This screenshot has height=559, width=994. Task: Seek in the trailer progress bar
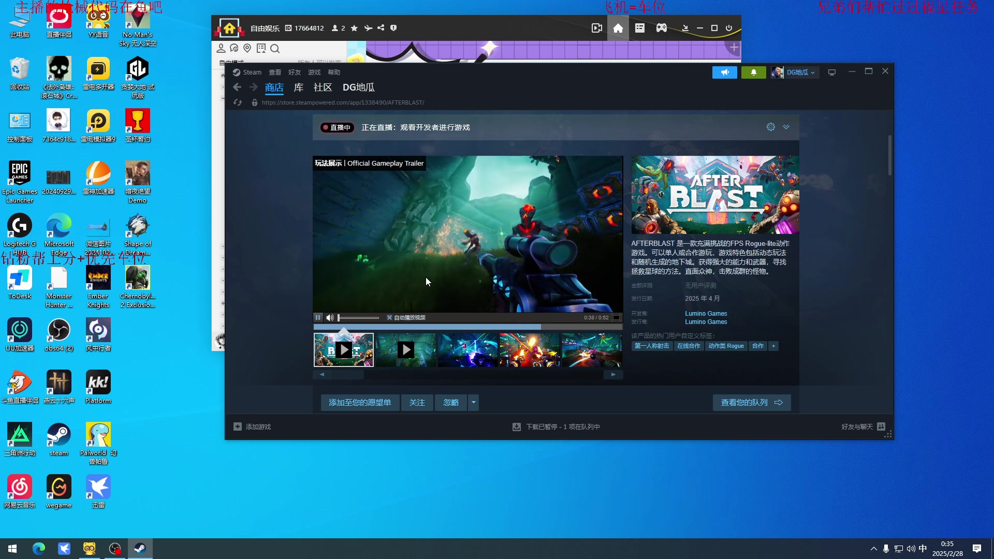click(x=467, y=327)
